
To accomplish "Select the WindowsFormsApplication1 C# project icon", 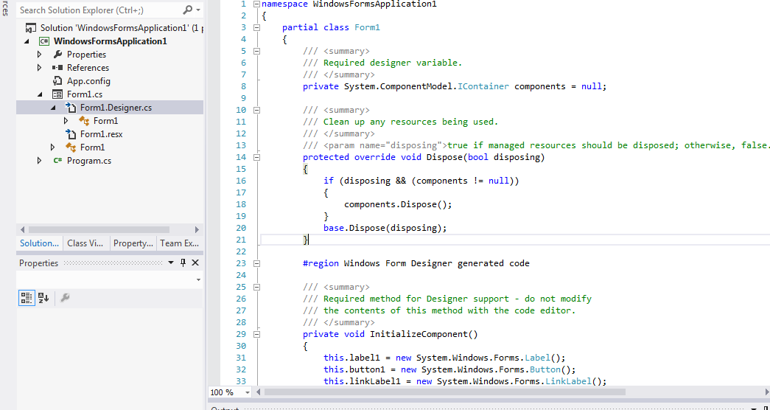I will [43, 41].
